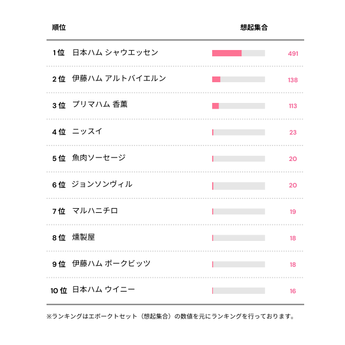Click the 1位 rank label
This screenshot has width=345, height=345.
pos(59,53)
